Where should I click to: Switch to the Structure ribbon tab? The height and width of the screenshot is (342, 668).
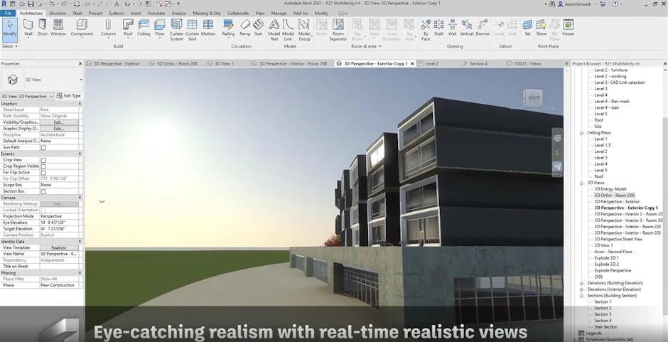coord(58,14)
